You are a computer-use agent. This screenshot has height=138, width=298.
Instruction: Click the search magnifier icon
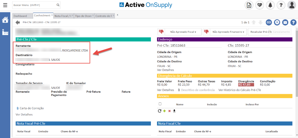click(x=58, y=5)
